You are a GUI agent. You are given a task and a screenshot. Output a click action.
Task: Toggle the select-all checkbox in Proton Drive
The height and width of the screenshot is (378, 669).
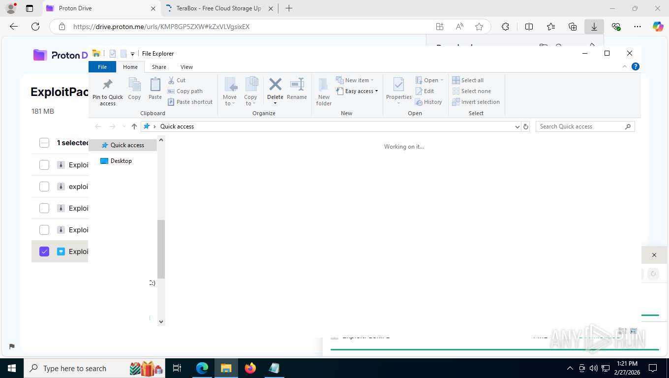tap(44, 143)
